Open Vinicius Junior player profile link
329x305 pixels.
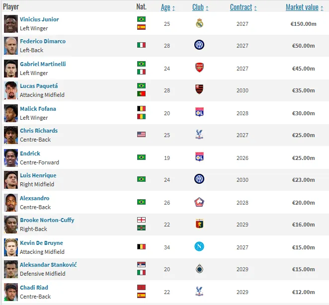click(x=39, y=19)
